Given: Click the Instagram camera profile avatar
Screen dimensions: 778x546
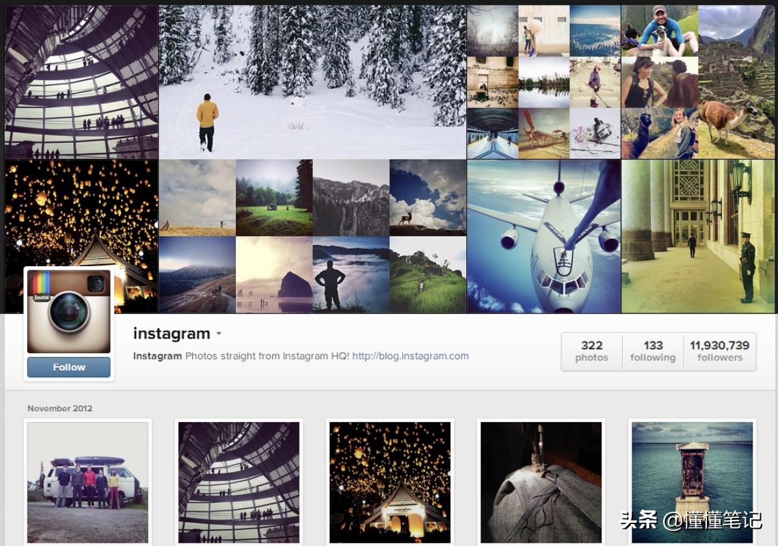Looking at the screenshot, I should pos(69,312).
